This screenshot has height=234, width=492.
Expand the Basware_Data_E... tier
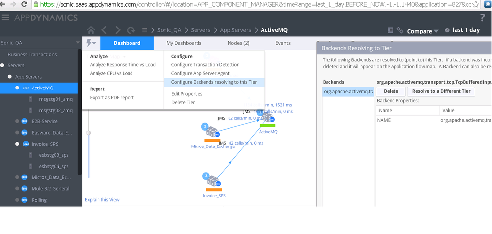(x=17, y=133)
